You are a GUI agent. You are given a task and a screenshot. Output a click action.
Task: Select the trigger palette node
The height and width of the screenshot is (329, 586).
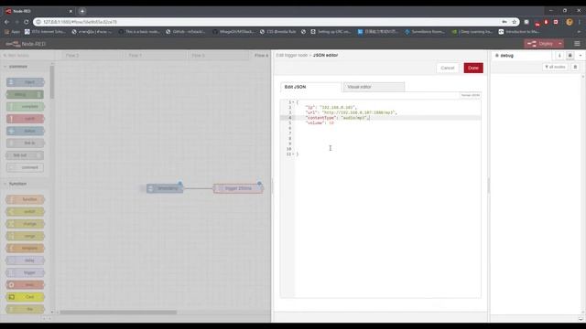coord(26,272)
